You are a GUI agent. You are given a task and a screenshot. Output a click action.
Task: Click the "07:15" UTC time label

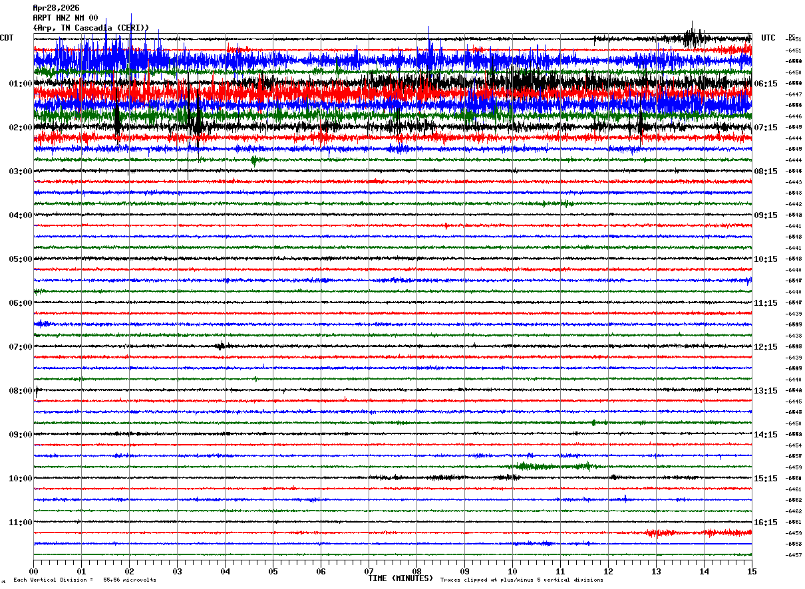tap(766, 128)
